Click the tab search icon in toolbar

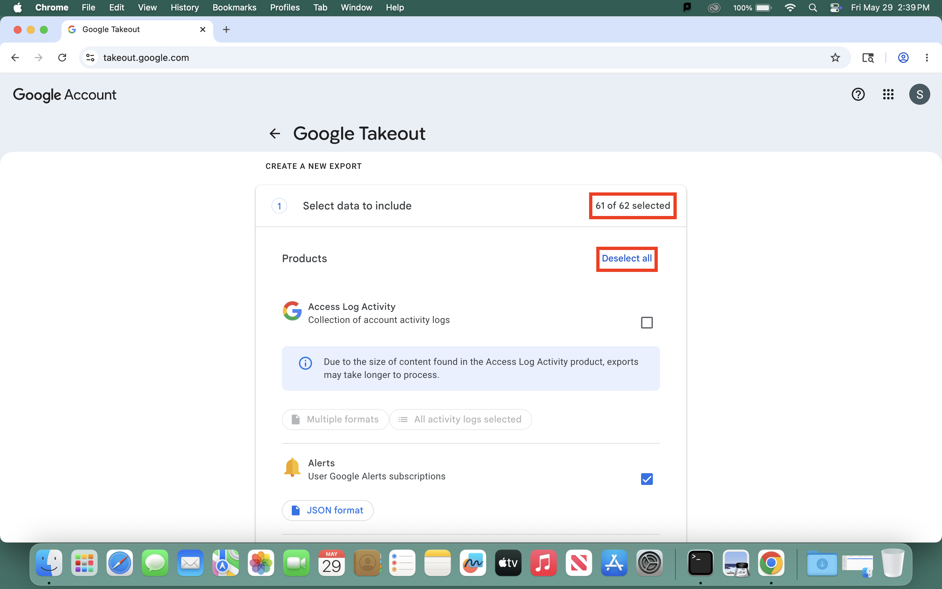pos(868,58)
